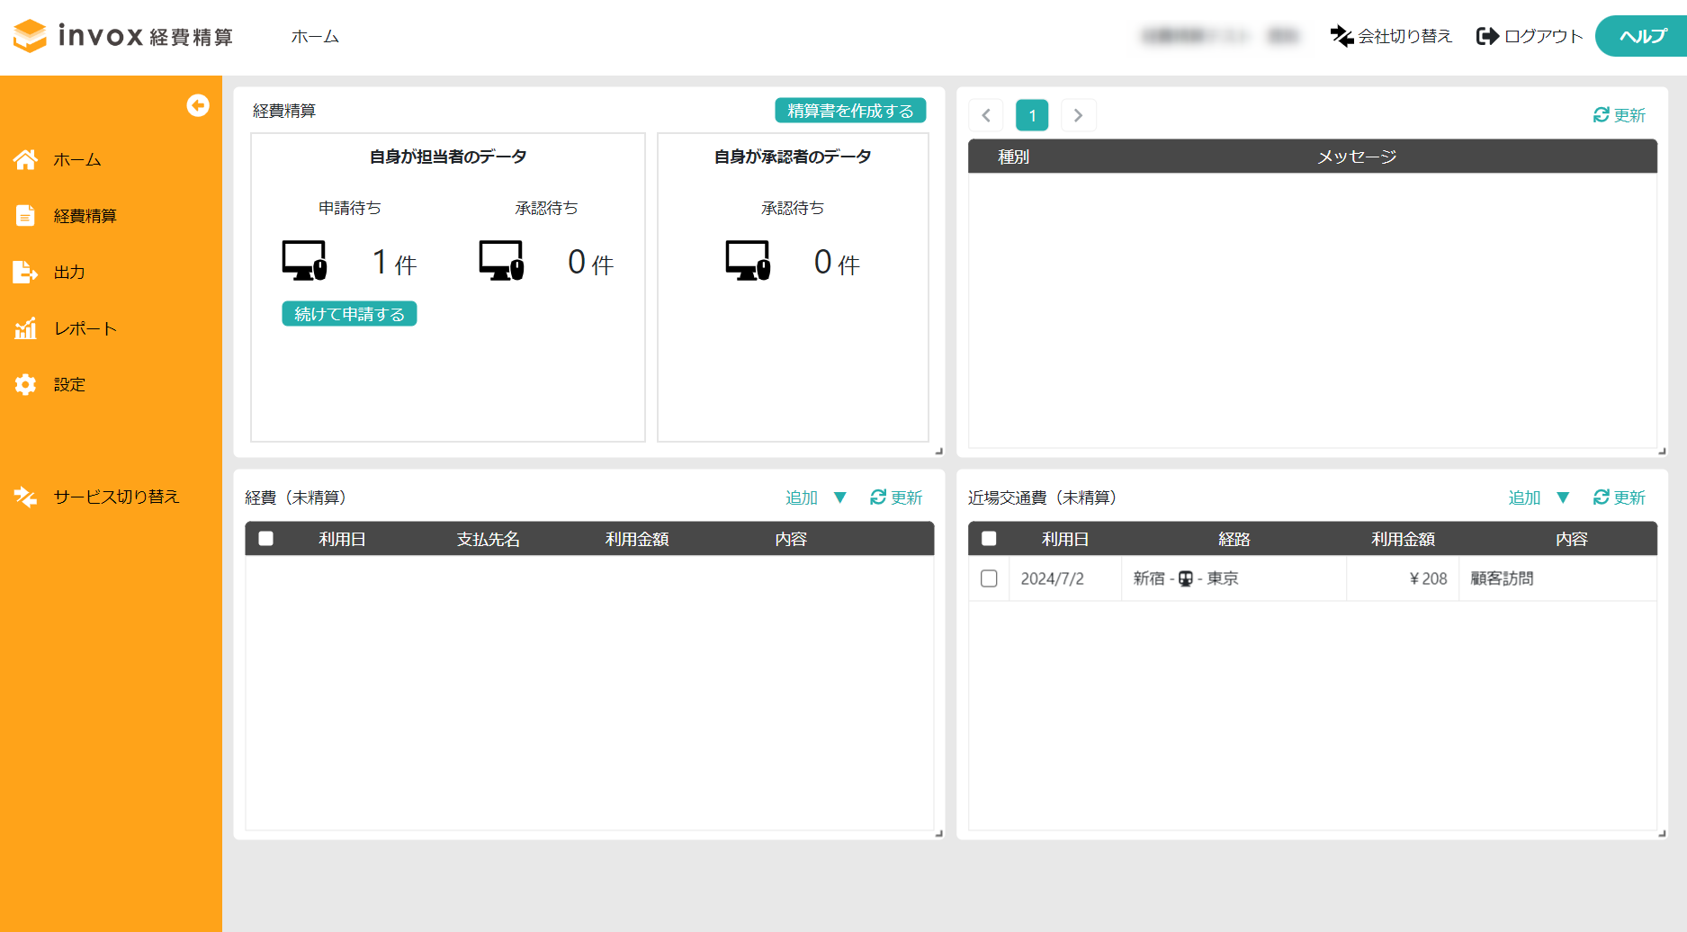Open 設定 in the sidebar menu
The width and height of the screenshot is (1687, 932).
tap(69, 384)
